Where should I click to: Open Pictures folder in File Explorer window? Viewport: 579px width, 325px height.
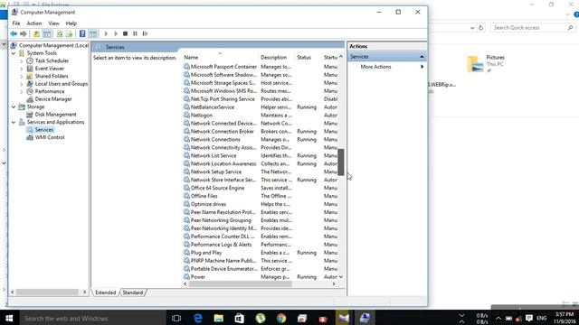click(x=485, y=63)
